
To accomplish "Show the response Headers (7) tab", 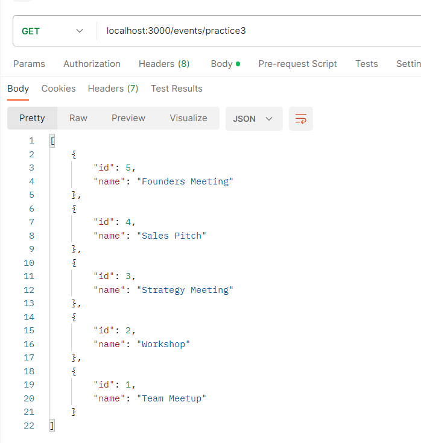I will [x=113, y=89].
